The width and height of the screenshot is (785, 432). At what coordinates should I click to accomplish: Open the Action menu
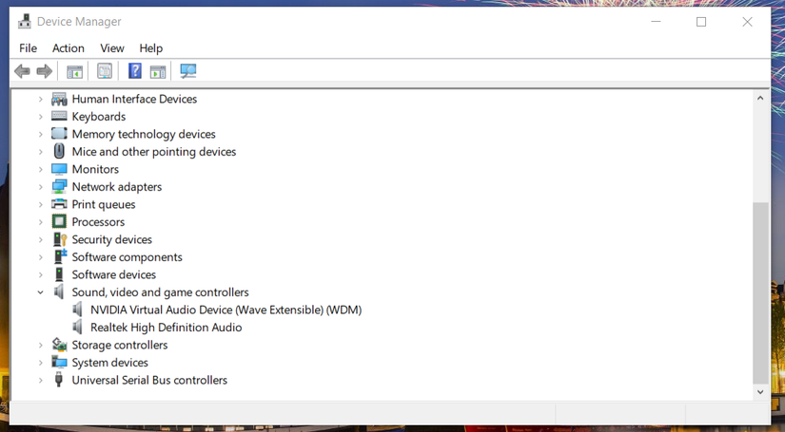[69, 48]
